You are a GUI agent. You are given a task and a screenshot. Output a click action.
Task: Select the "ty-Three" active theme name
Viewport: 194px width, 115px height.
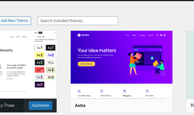7,106
